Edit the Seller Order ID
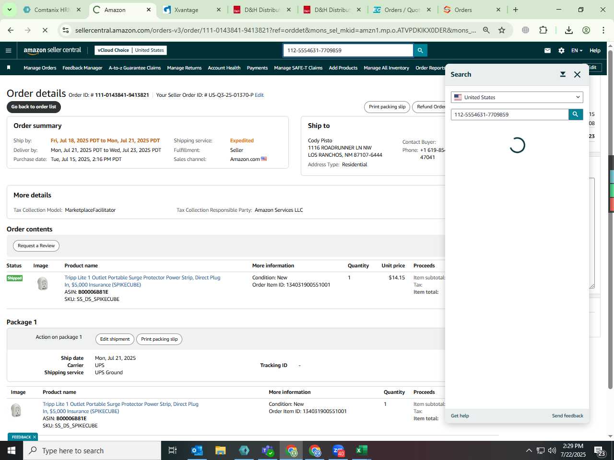614x460 pixels. pos(259,95)
